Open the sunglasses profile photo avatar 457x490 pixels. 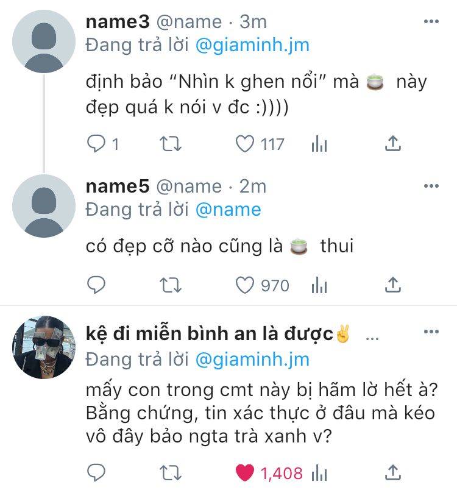pyautogui.click(x=44, y=347)
